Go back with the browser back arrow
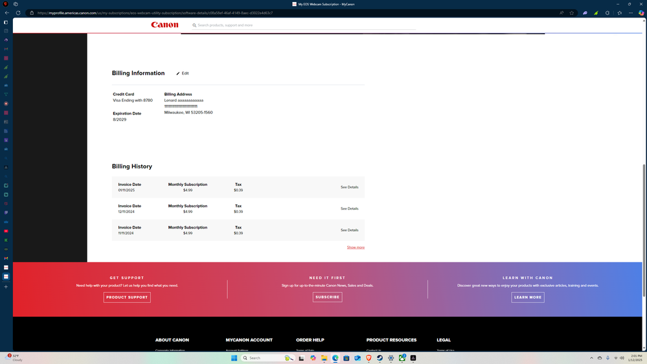647x364 pixels. (7, 13)
